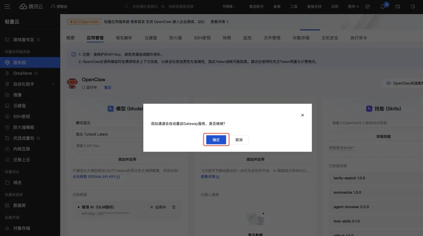Switch to the 对象存储 tab
The image size is (423, 236).
pyautogui.click(x=301, y=38)
